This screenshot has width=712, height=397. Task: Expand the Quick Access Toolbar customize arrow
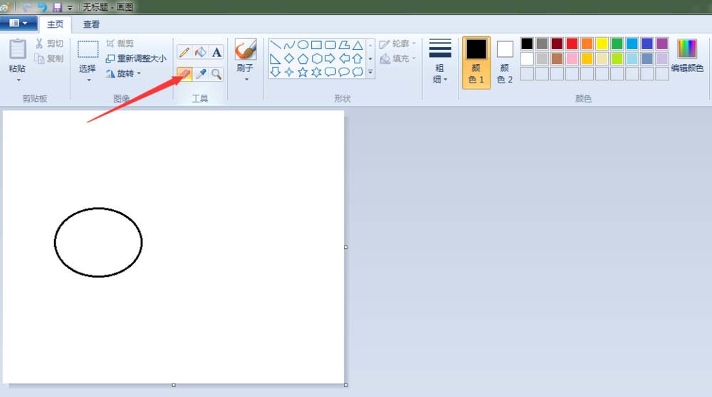(x=70, y=8)
